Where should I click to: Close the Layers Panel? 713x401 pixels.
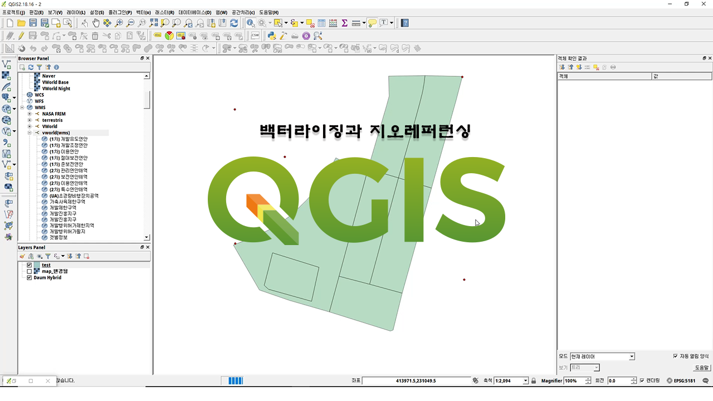[148, 247]
